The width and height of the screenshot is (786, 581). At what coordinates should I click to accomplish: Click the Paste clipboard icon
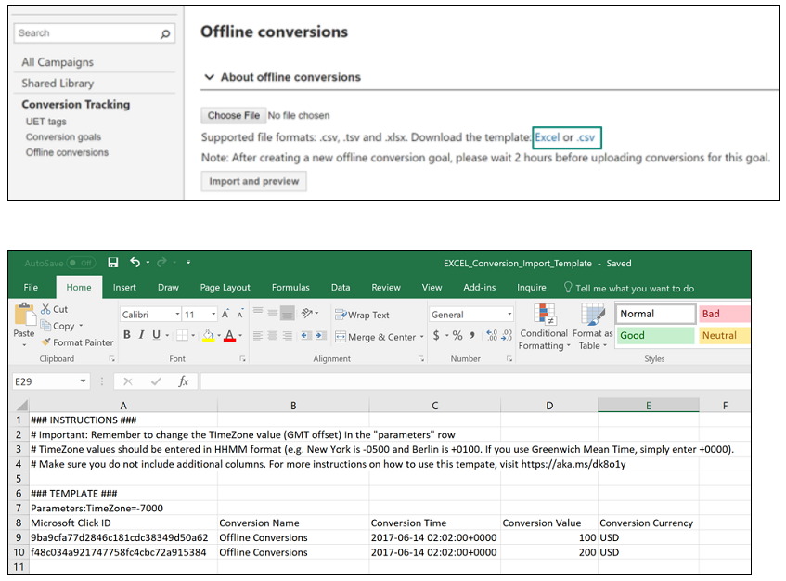click(x=23, y=315)
